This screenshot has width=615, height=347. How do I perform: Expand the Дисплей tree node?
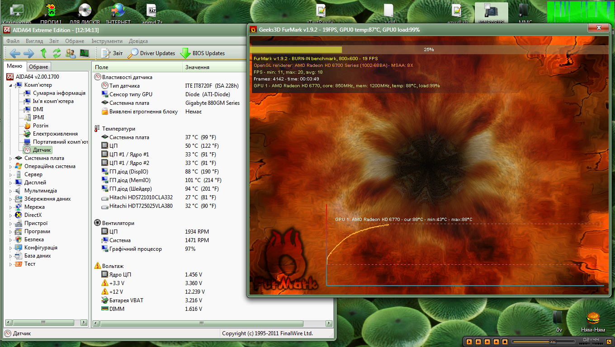(11, 183)
